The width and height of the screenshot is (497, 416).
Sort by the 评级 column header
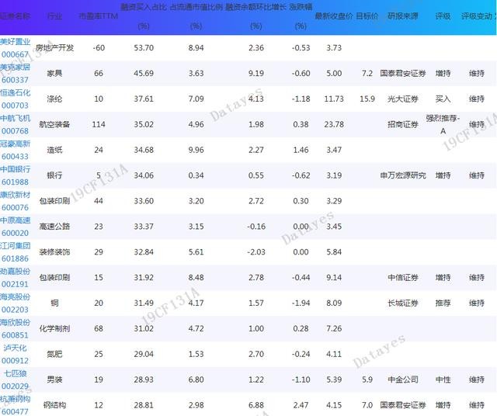click(x=443, y=16)
